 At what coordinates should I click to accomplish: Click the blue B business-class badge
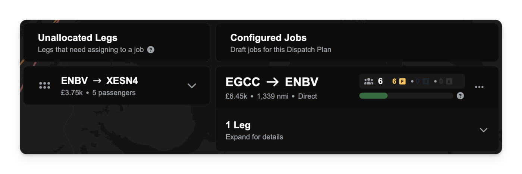pos(425,81)
